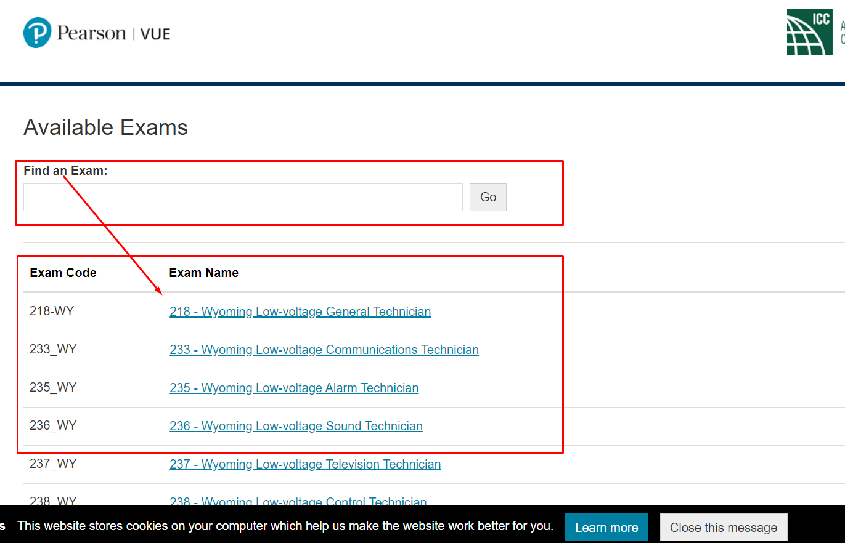
Task: Focus the Find an Exam search field
Action: click(243, 198)
